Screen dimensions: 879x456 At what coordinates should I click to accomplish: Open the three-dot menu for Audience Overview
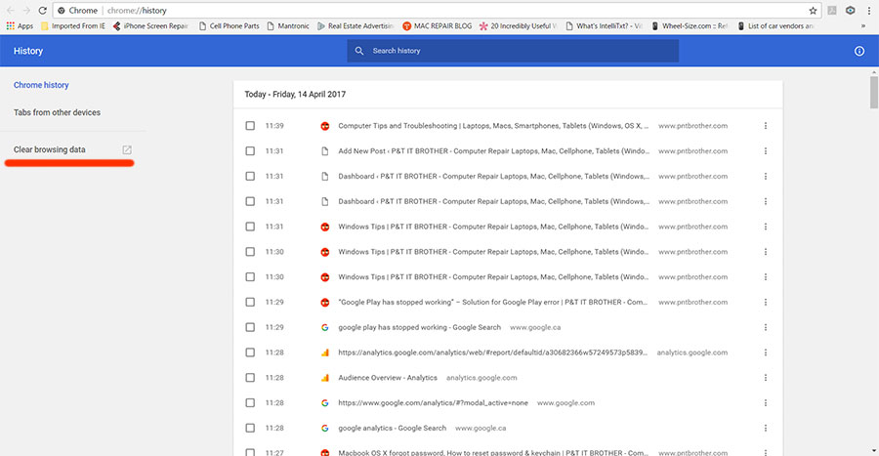pos(765,378)
